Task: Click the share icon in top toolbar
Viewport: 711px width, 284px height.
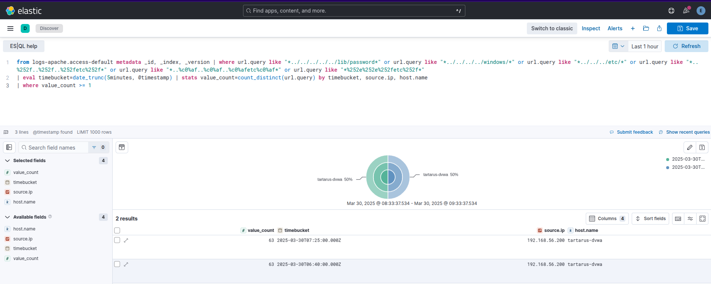Action: coord(659,28)
